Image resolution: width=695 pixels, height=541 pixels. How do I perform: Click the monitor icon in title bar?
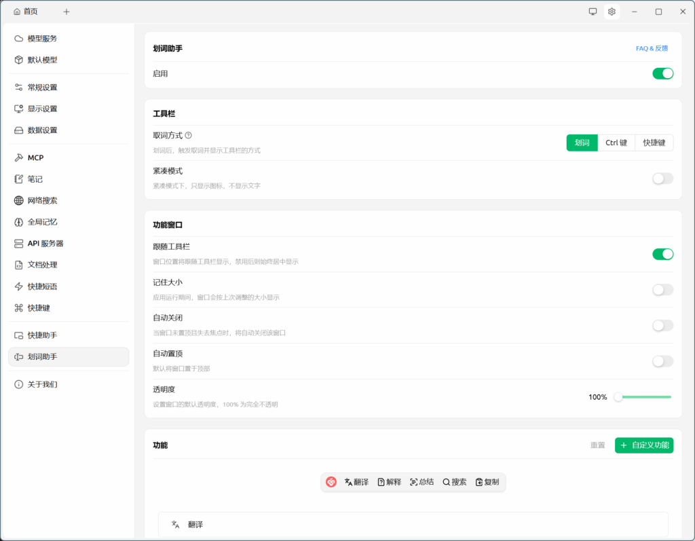pyautogui.click(x=593, y=12)
